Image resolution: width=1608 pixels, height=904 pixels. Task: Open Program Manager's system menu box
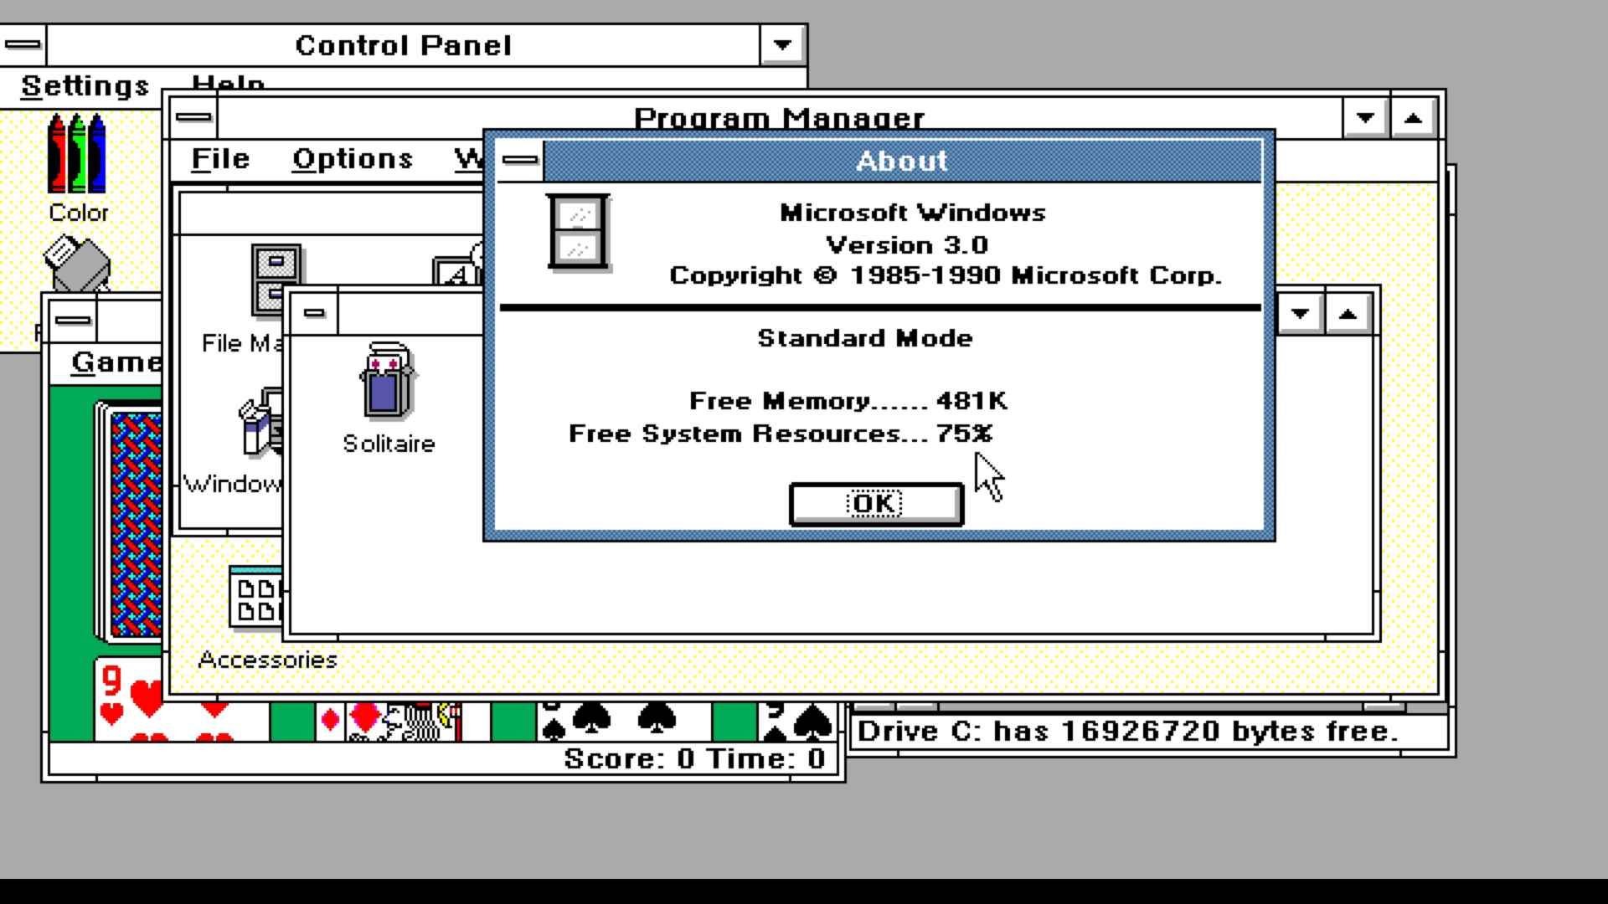[194, 117]
